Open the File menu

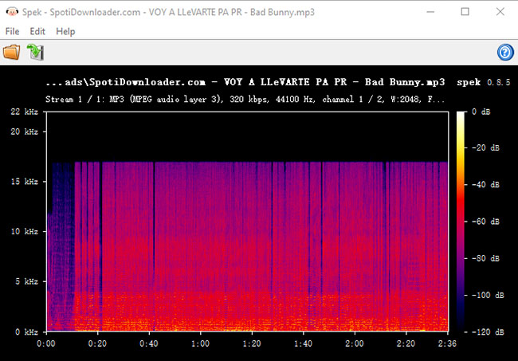[x=12, y=31]
